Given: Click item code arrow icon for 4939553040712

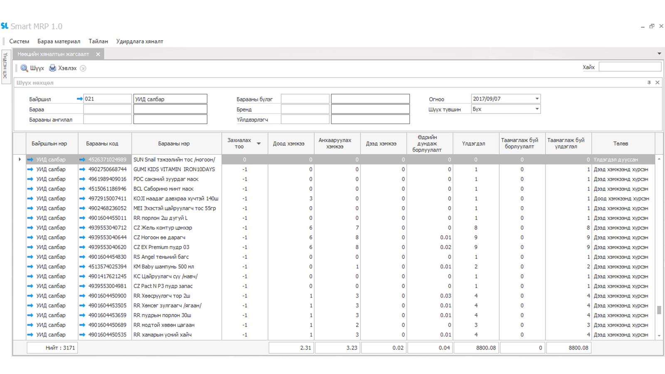Looking at the screenshot, I should 82,228.
